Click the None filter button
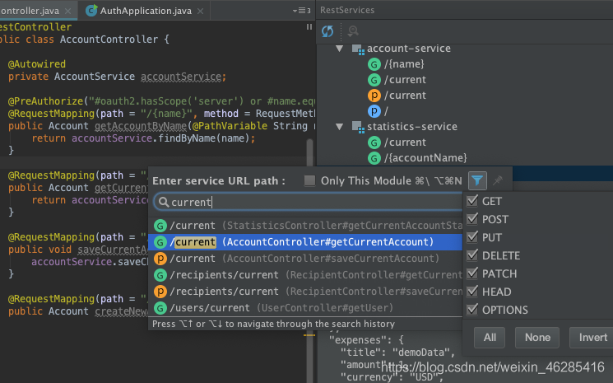 (x=537, y=338)
